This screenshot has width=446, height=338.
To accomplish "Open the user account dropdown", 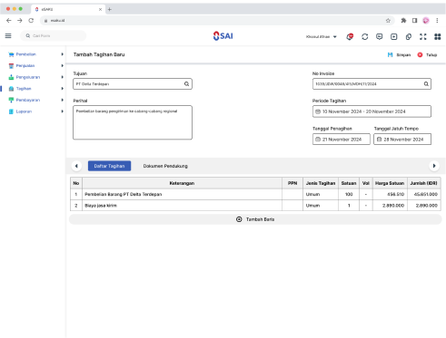I will [322, 36].
